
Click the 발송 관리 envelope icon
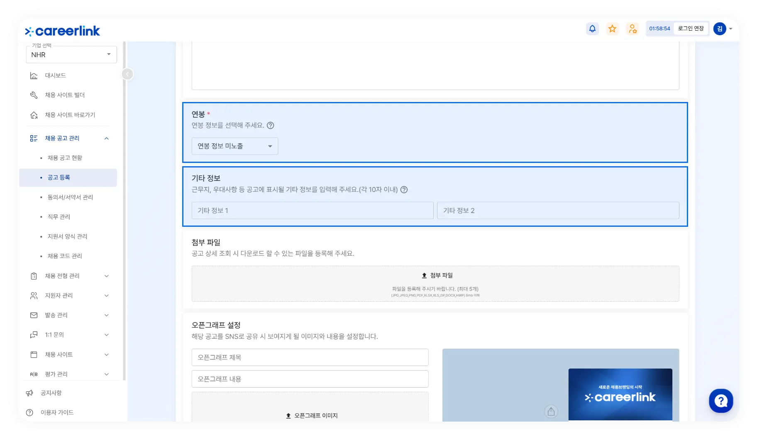coord(34,315)
